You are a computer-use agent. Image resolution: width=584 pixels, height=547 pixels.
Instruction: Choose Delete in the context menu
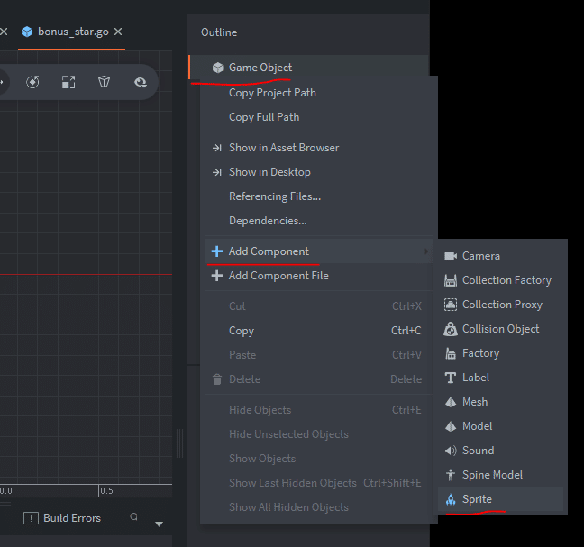(x=319, y=379)
